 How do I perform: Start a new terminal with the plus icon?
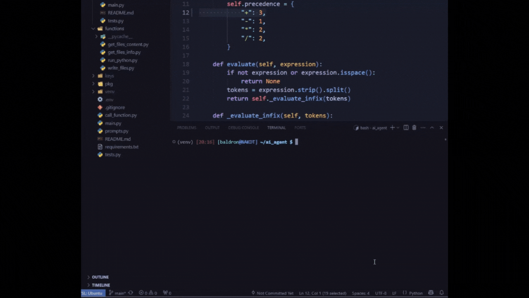pyautogui.click(x=393, y=127)
